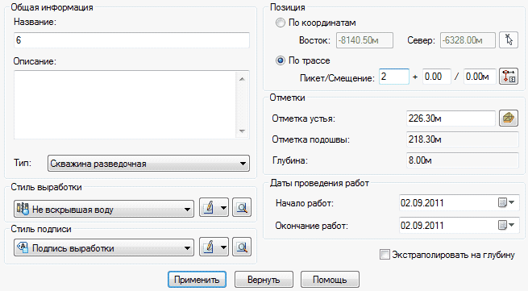Viewport: 528px width, 291px height.
Task: Expand arrow beside borehole style edit button
Action: 224,207
